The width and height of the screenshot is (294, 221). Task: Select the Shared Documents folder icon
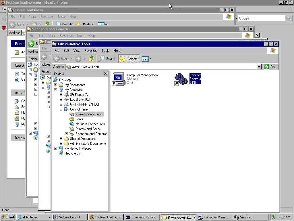pos(66,138)
